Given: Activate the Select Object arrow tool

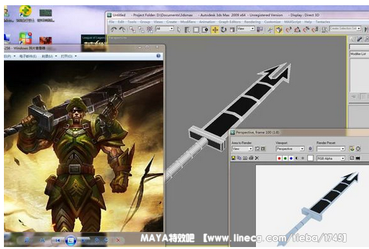Looking at the screenshot, I should coord(179,29).
